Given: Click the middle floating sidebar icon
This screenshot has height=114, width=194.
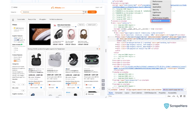Looking at the screenshot, I should (x=103, y=85).
